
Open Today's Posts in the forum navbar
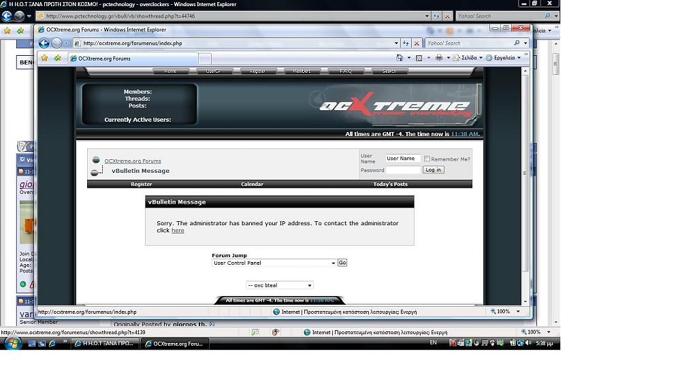[x=390, y=184]
